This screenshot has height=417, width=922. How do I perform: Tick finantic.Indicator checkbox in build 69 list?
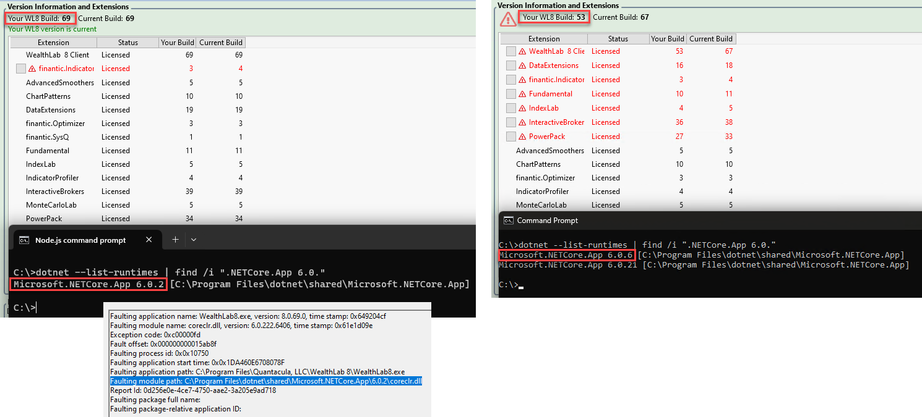pos(20,69)
